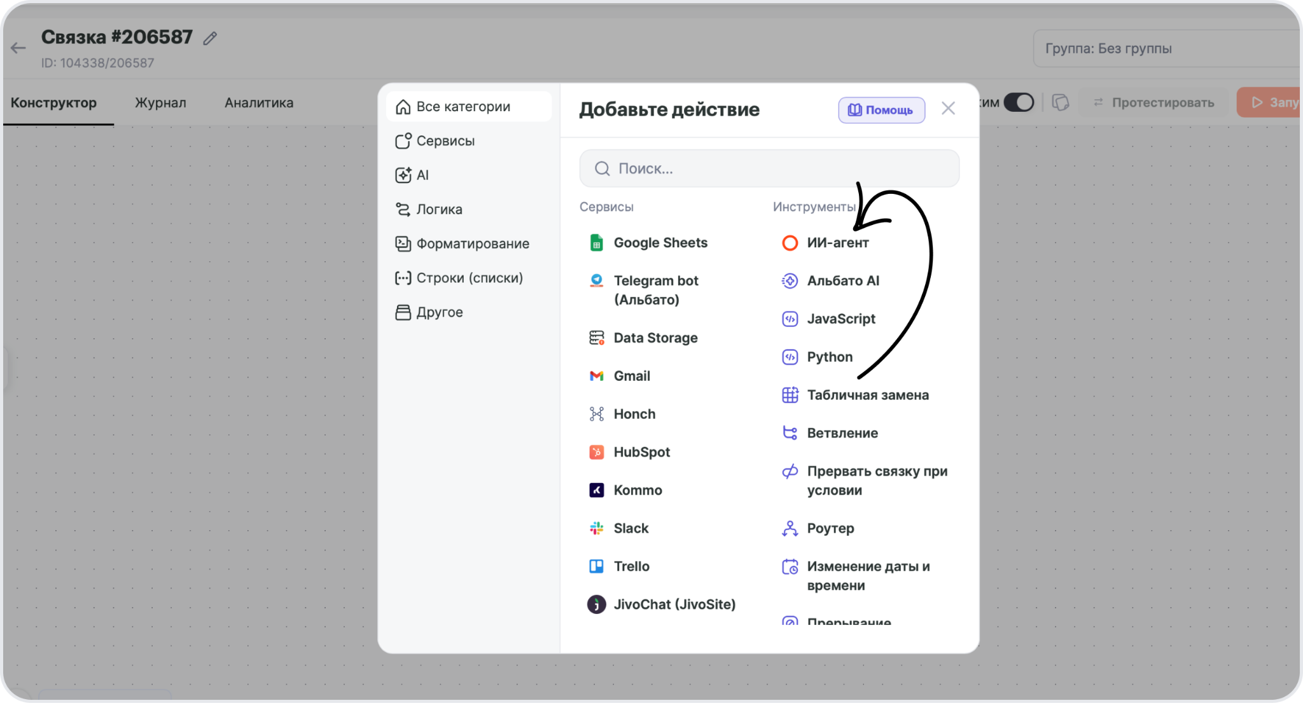
Task: Click the orange Запустить button
Action: coord(1269,102)
